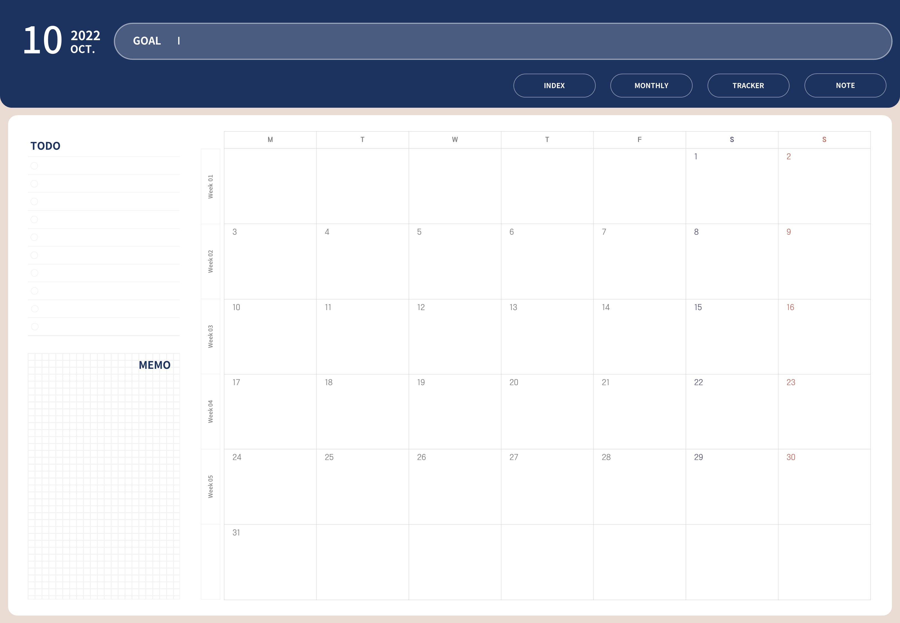Select the October 2 day cell

tap(824, 186)
